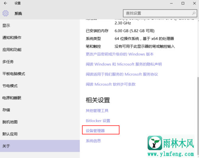Click the 没有可用于此显示器的笔或触控输入 text

145,47
